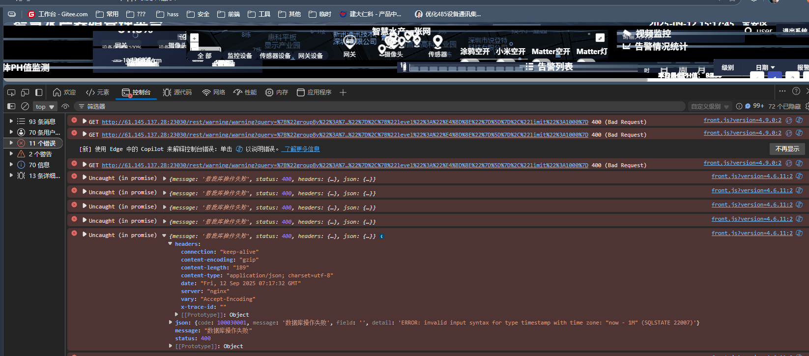Open the DevTools three-dot more menu
809x356 pixels.
[x=782, y=91]
